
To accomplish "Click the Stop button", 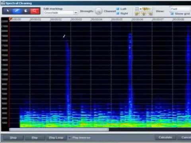I will [x=13, y=138].
